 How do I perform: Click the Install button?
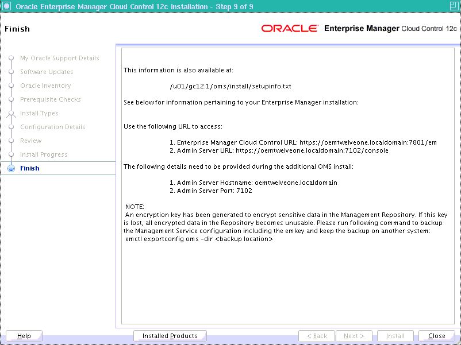[395, 336]
